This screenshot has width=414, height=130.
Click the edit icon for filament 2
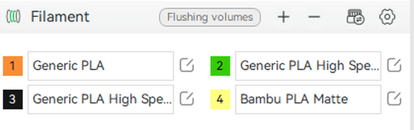(x=394, y=65)
